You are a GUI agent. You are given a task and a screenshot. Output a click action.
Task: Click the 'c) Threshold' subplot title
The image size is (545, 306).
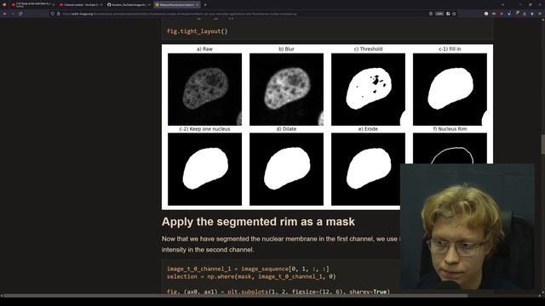coord(368,49)
